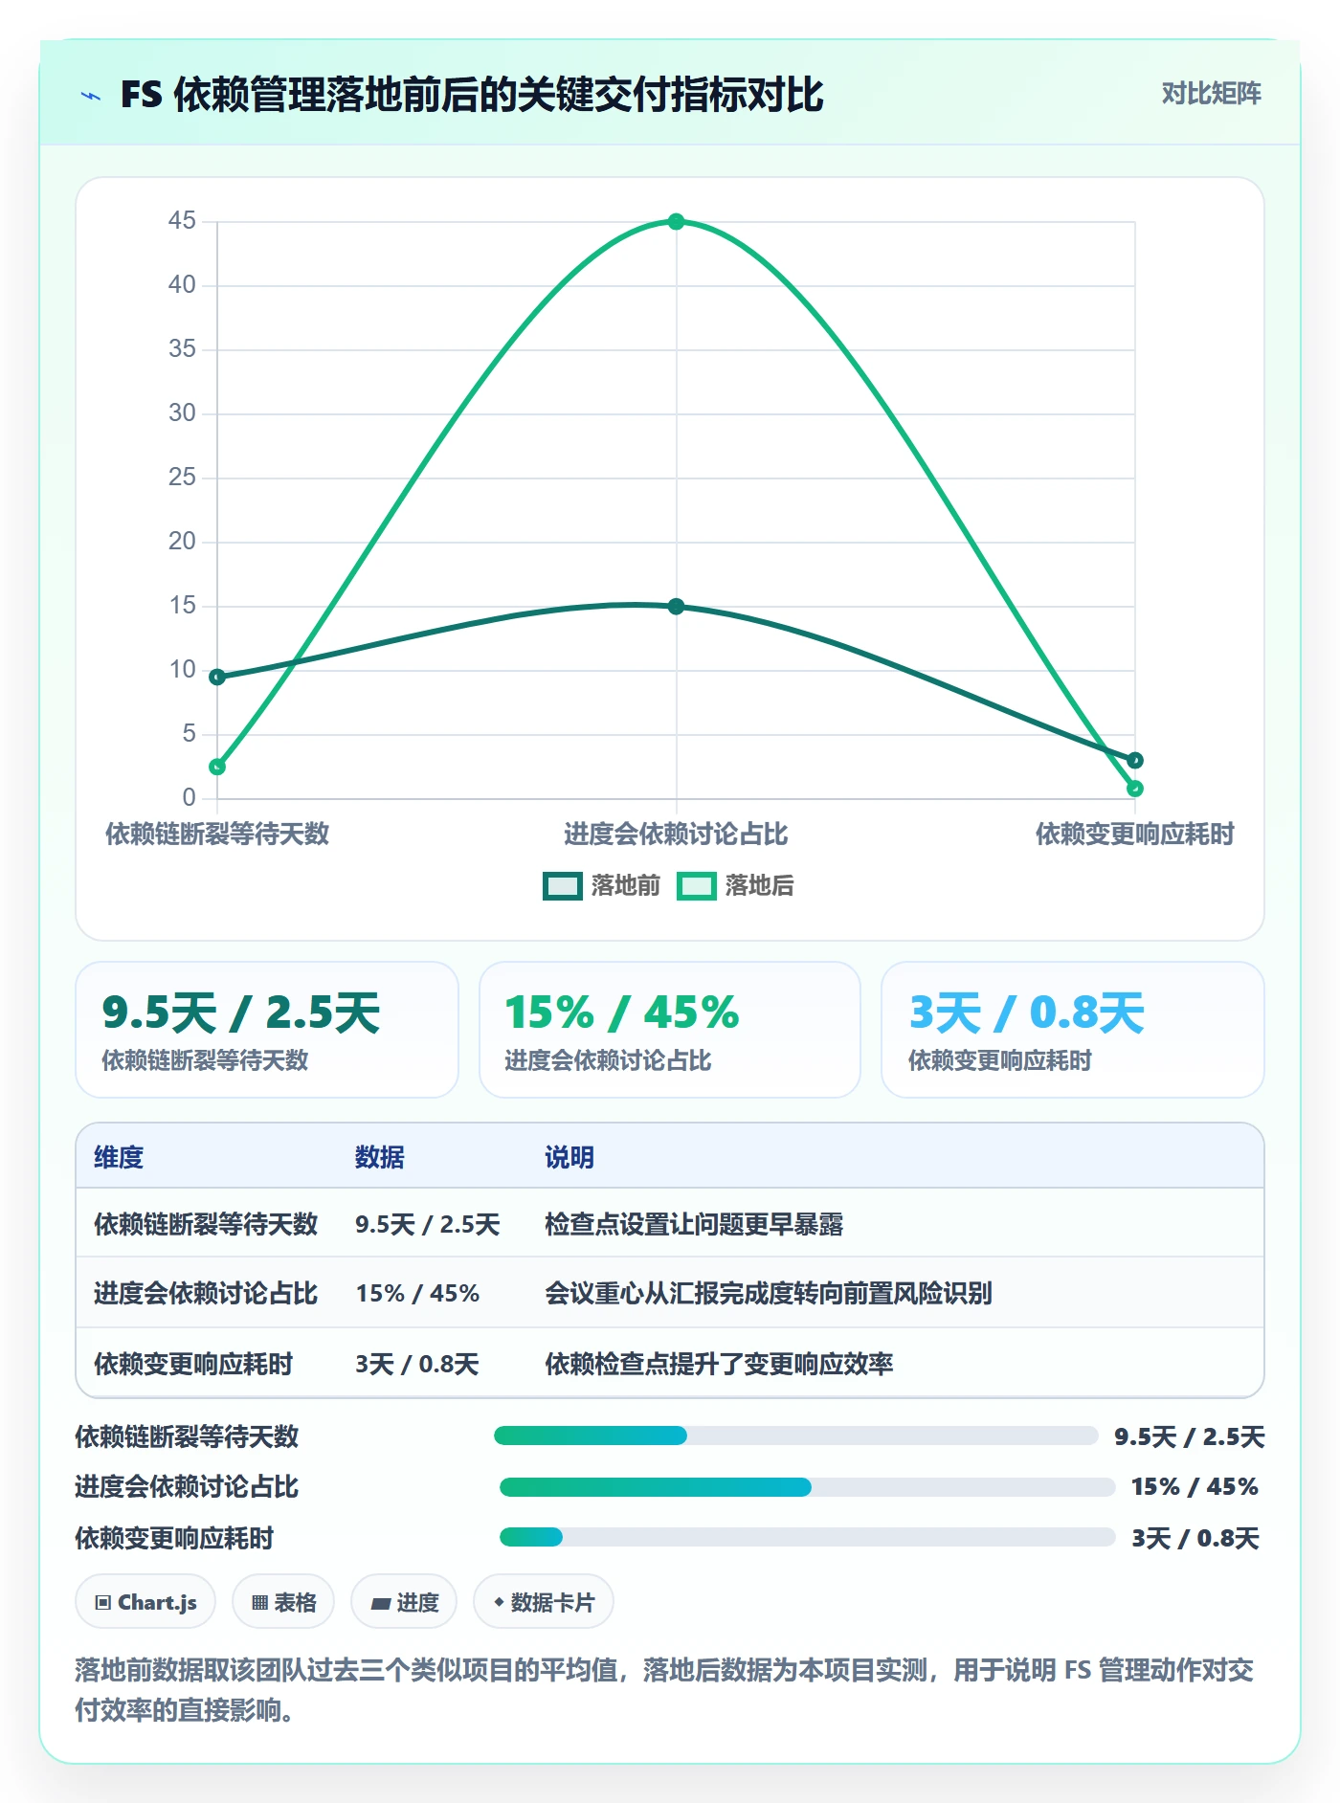
Task: Click the 说明 column header
Action: [x=569, y=1157]
